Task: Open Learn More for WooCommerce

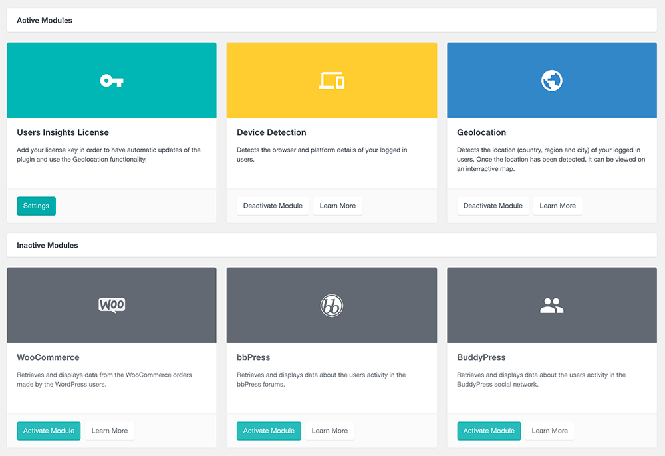Action: coord(110,431)
